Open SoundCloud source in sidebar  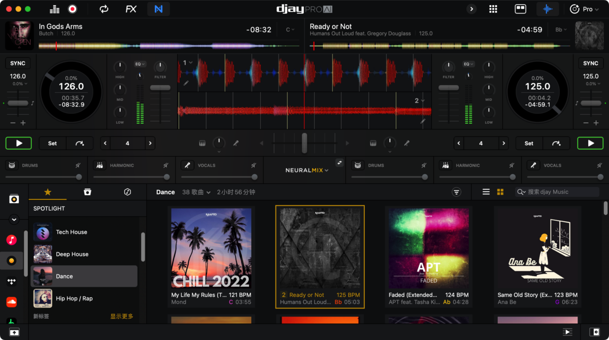12,302
